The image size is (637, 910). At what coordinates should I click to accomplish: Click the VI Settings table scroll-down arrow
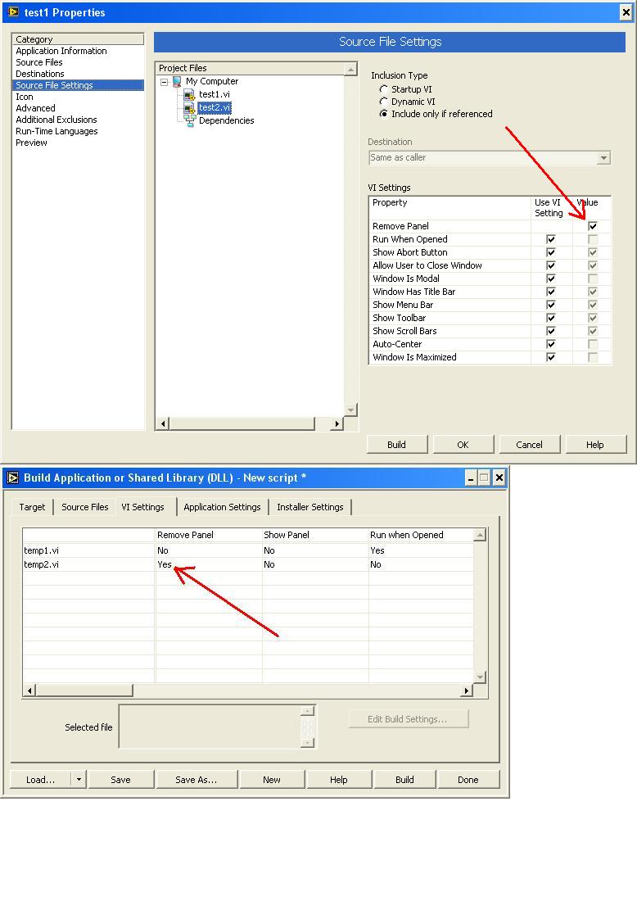[480, 677]
